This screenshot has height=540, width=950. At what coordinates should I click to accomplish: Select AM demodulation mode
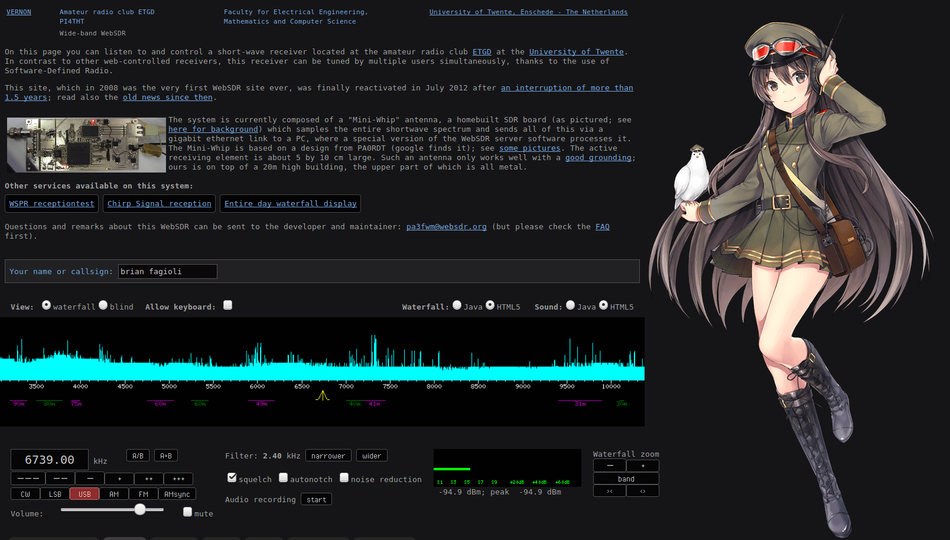point(114,494)
